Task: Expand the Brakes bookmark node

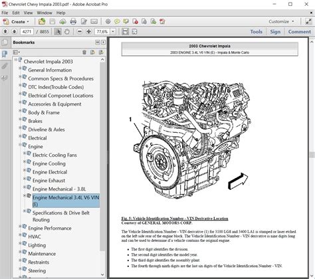Action: (x=20, y=120)
